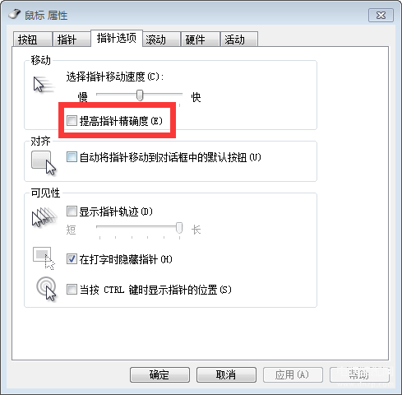Click the pointer trail length slider thumb
The width and height of the screenshot is (402, 395).
(179, 228)
